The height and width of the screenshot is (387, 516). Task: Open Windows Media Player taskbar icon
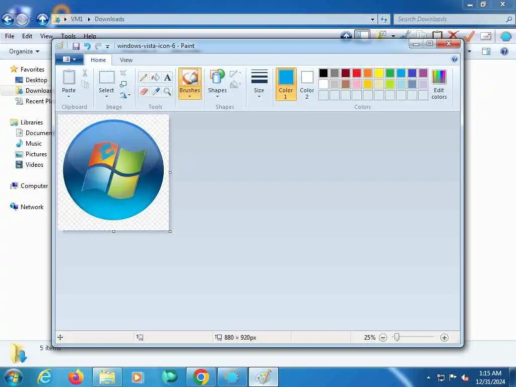pos(138,377)
